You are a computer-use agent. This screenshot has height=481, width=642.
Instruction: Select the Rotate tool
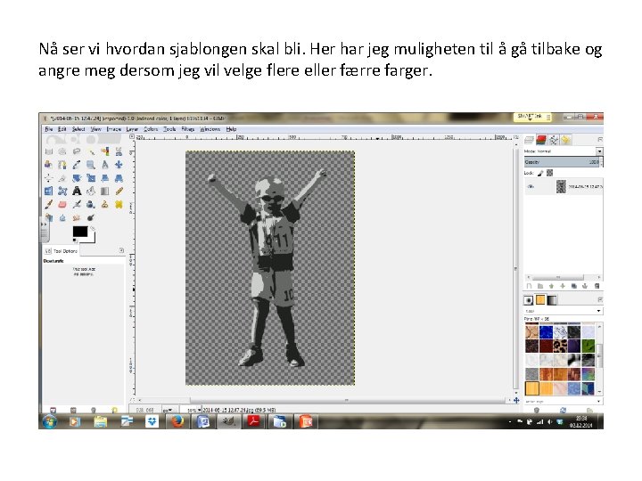click(x=77, y=178)
